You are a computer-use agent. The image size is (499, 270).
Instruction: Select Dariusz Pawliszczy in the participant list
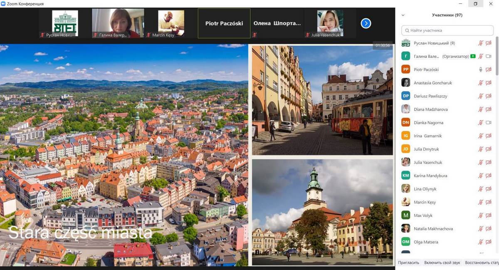(x=430, y=96)
